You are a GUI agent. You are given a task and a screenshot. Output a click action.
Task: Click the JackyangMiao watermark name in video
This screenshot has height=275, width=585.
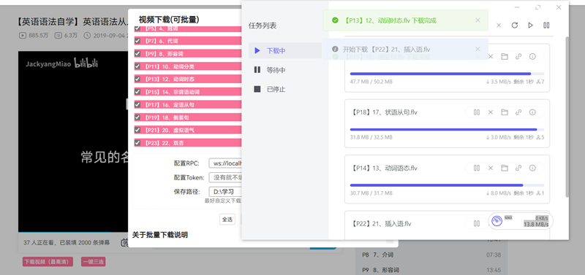coord(48,64)
